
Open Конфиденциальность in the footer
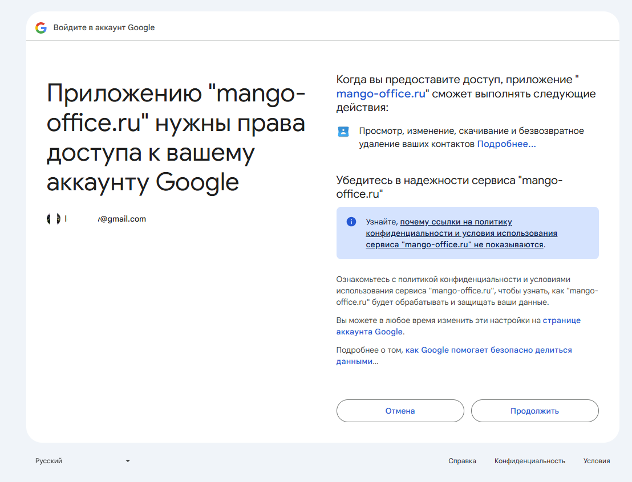point(530,461)
